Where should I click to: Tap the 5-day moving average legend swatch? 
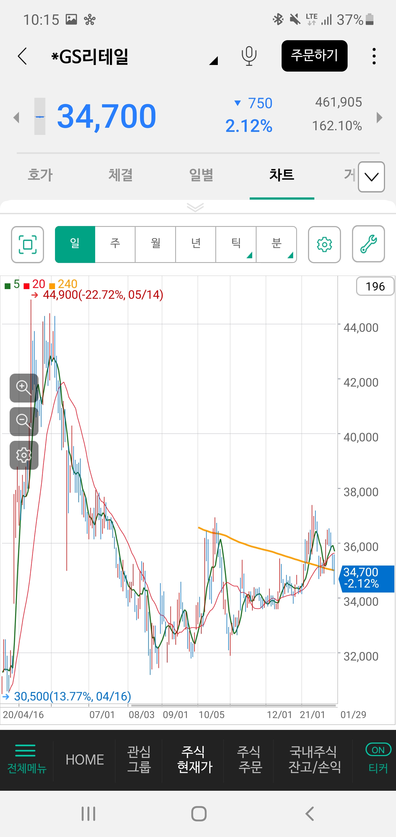(7, 286)
